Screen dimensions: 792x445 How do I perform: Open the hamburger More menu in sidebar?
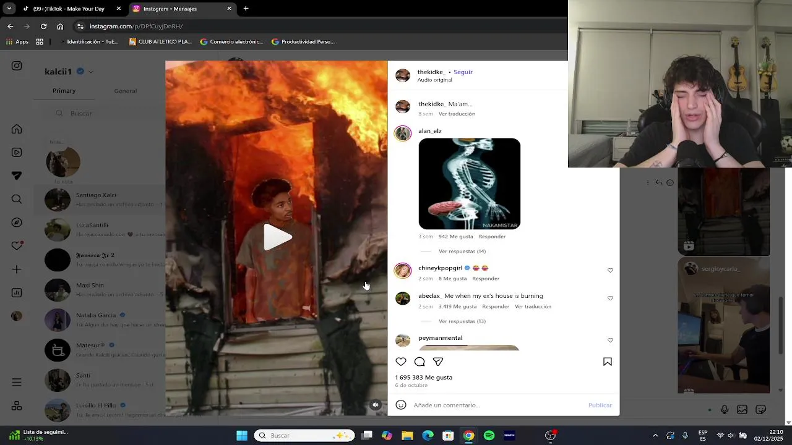click(x=17, y=383)
